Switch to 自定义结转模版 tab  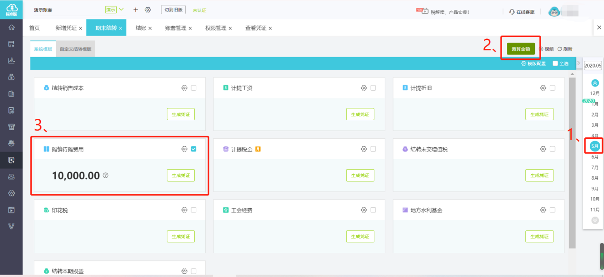(x=75, y=48)
